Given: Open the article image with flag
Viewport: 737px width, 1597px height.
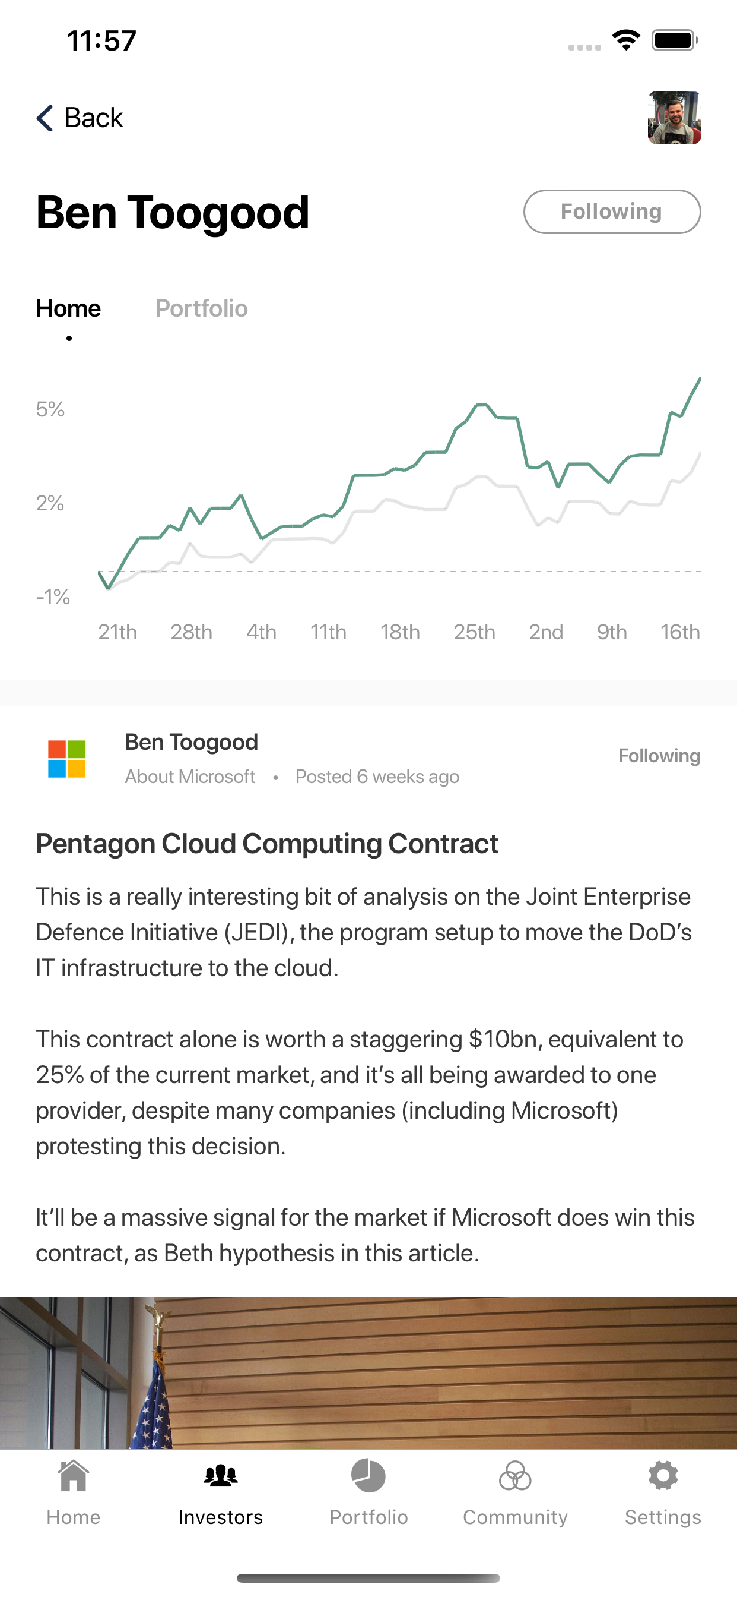Looking at the screenshot, I should coord(368,1372).
